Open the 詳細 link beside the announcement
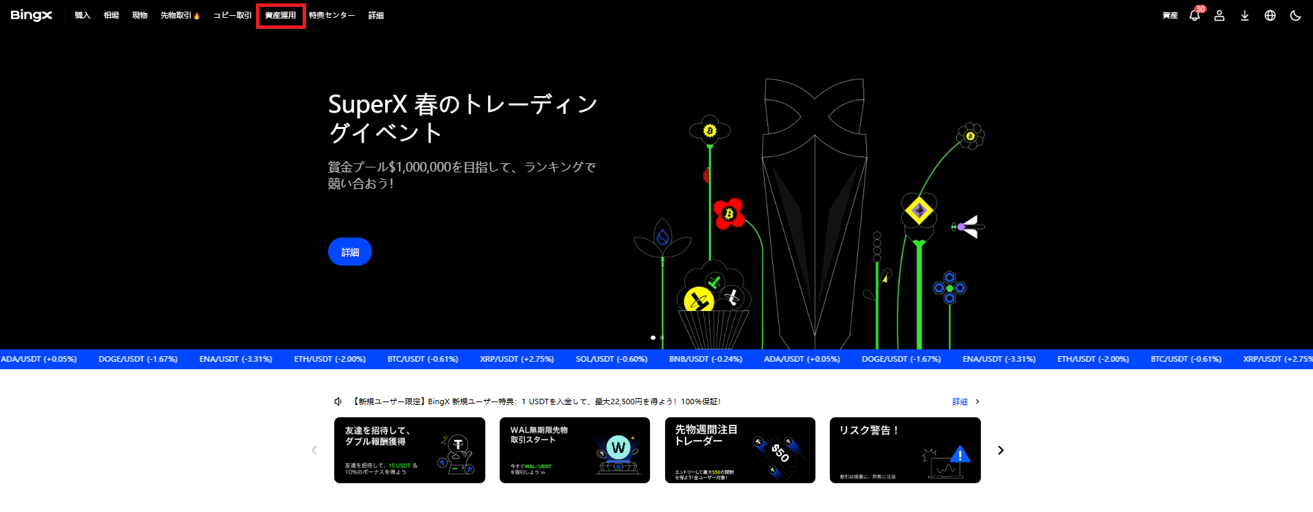1313x512 pixels. [960, 402]
